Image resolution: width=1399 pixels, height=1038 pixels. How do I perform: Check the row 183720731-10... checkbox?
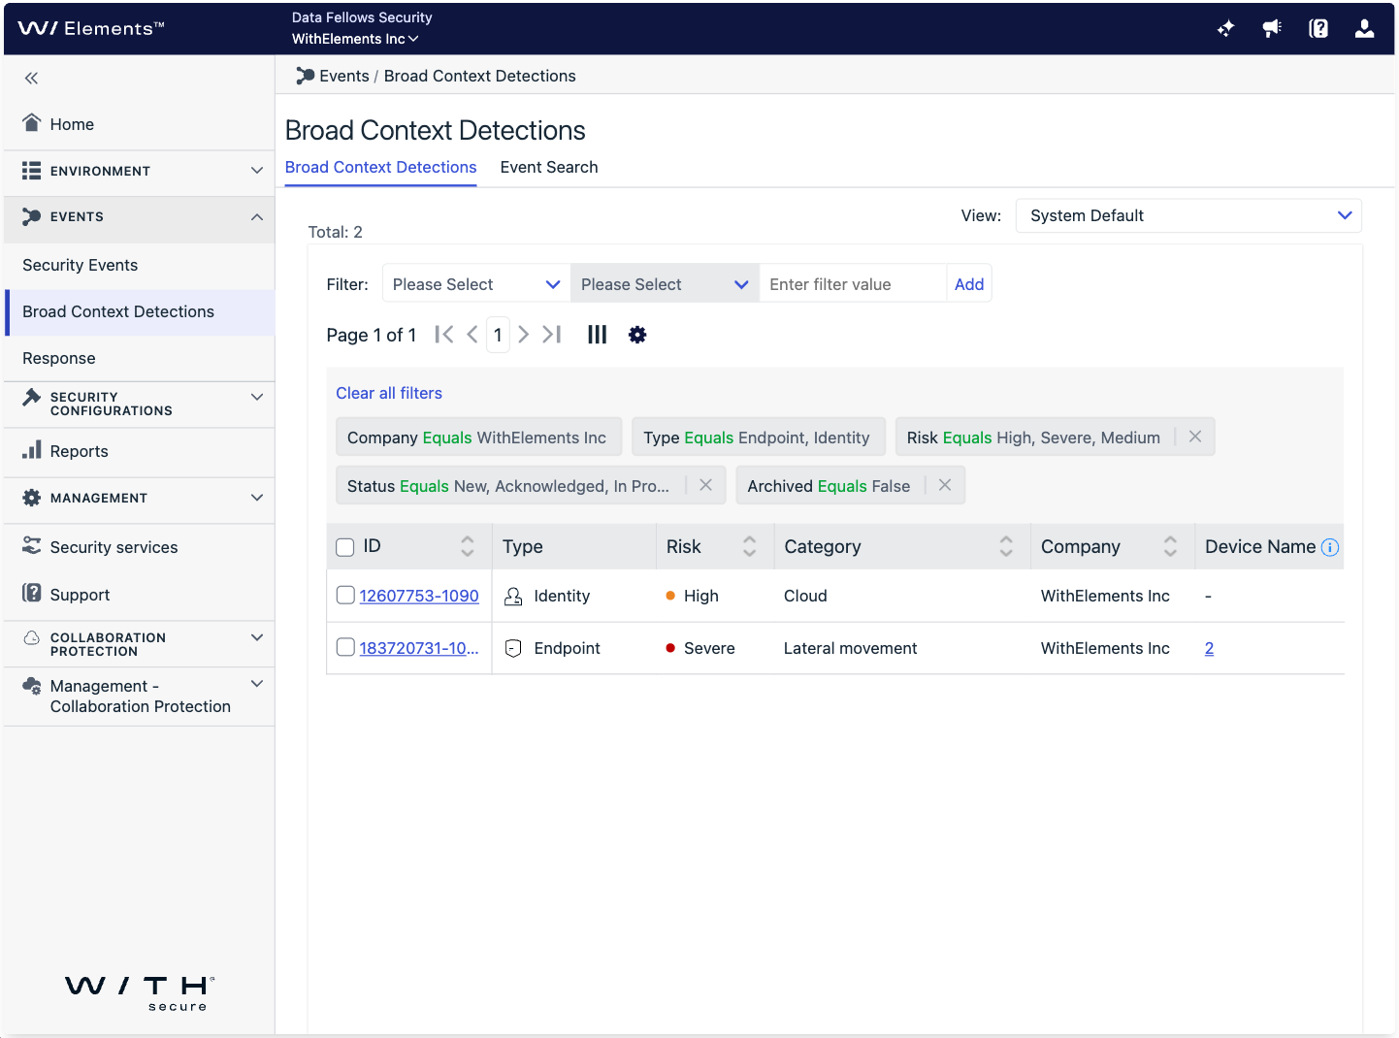(x=345, y=647)
